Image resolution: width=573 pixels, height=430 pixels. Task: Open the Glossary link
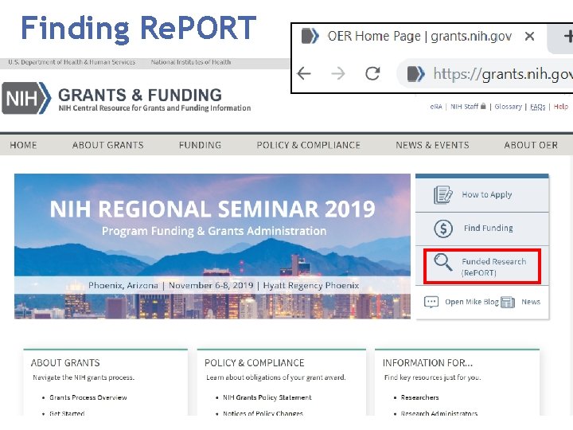tap(508, 107)
